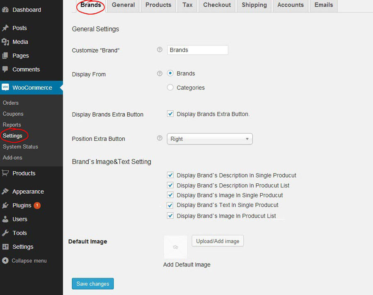Click the Appearance paintbrush icon
The height and width of the screenshot is (295, 373).
pos(5,192)
